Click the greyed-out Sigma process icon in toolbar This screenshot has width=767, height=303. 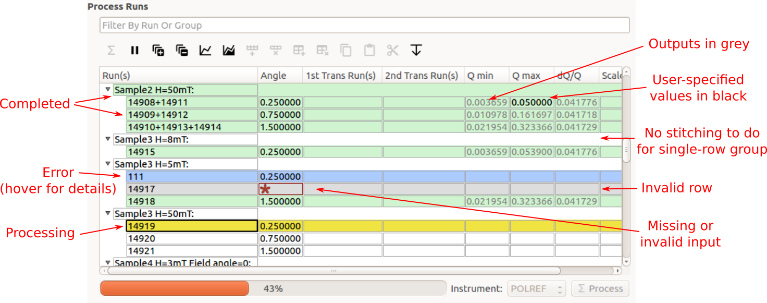pos(111,51)
